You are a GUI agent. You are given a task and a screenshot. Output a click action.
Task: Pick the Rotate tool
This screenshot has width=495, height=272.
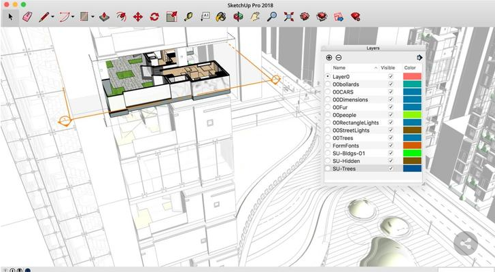pyautogui.click(x=154, y=16)
